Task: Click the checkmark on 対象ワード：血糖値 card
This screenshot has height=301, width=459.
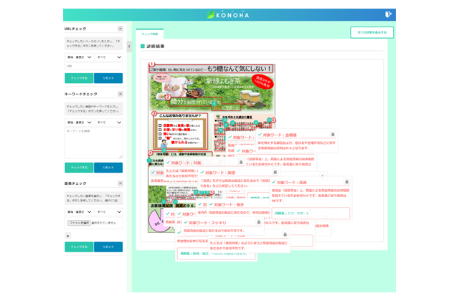Action: tap(260, 135)
